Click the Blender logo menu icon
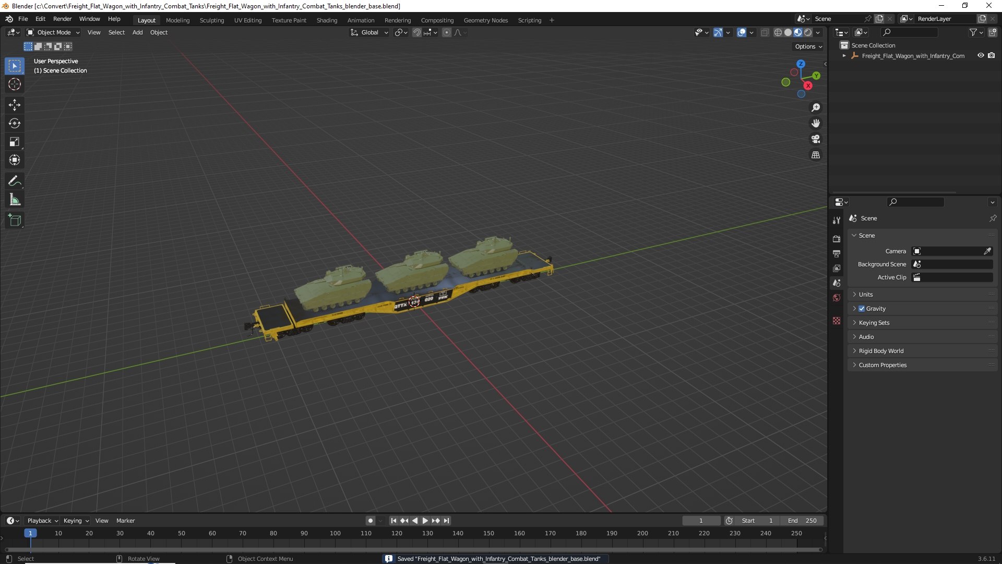Screen dimensions: 1002x564 click(x=9, y=19)
